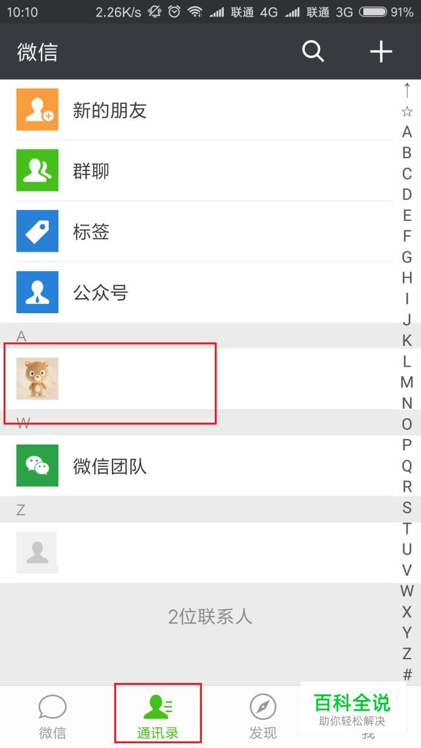Viewport: 421px width, 748px height.
Task: Select the WeChat Team (微信团队) logo
Action: 37,466
